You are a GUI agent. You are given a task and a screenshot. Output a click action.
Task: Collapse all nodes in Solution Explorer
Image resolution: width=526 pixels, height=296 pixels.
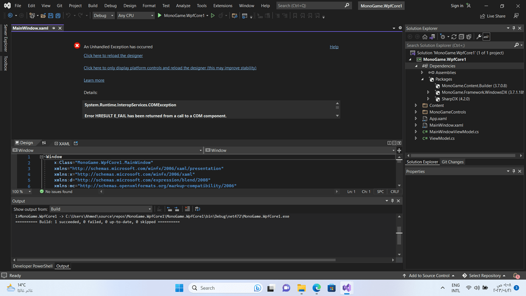pos(461,36)
